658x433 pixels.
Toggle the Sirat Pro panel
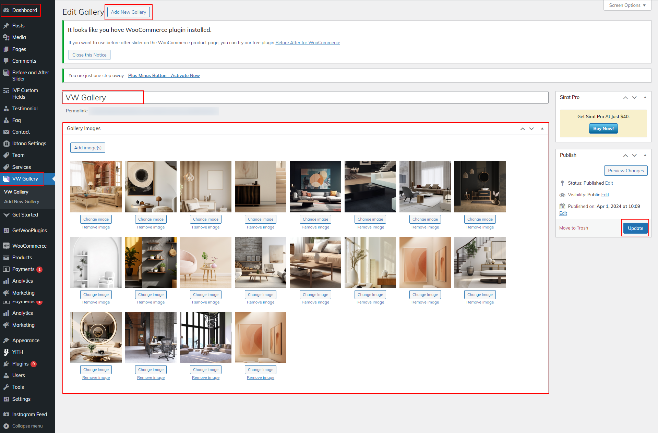pyautogui.click(x=645, y=97)
